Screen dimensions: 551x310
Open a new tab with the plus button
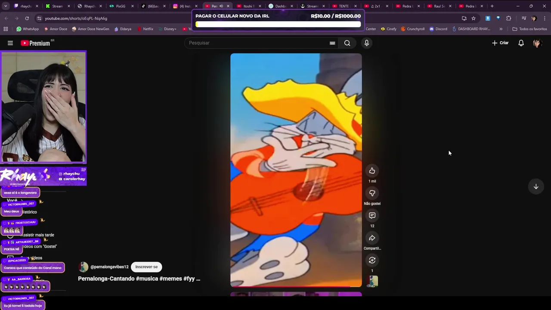click(x=492, y=6)
